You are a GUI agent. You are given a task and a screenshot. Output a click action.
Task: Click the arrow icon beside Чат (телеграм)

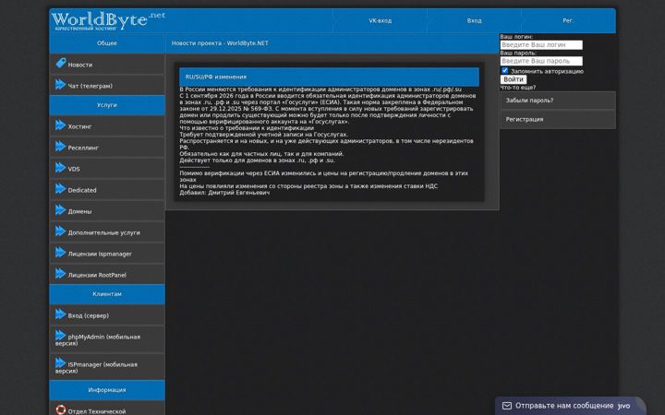tap(61, 84)
